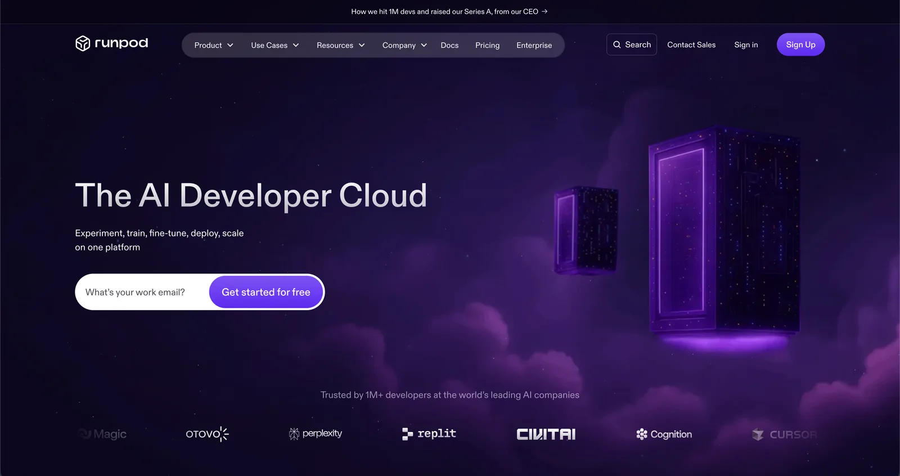Focus the work email input field

(x=142, y=292)
